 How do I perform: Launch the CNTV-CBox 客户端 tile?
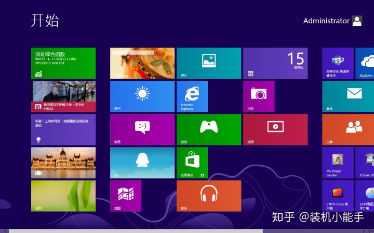338,196
